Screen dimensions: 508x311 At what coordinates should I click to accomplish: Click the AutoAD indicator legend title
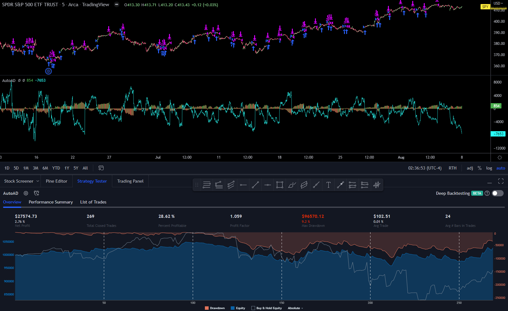pos(9,80)
